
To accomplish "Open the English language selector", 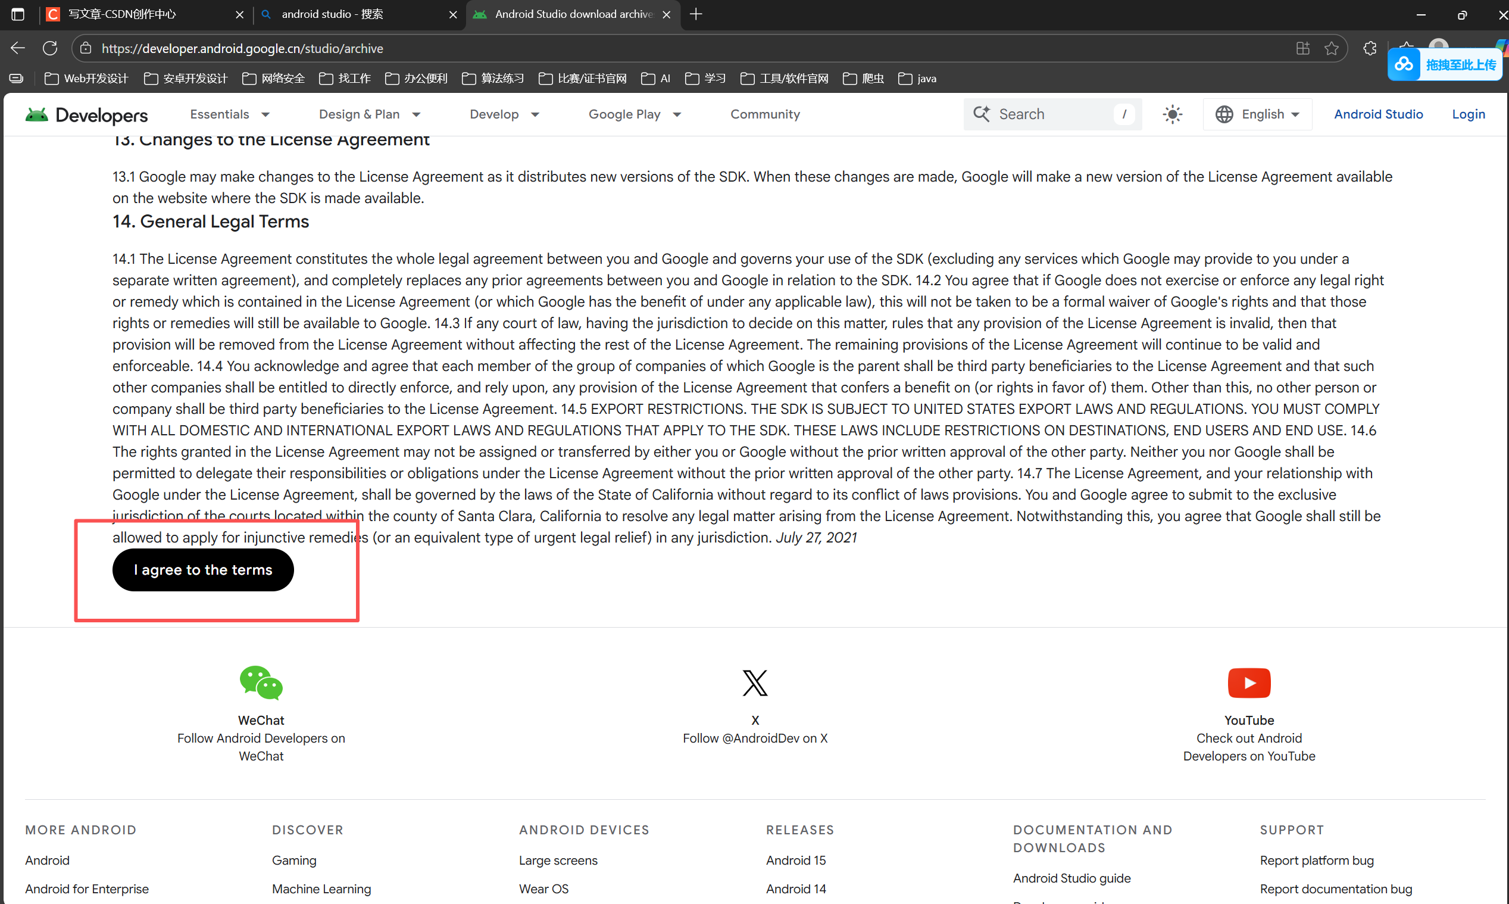I will point(1258,114).
